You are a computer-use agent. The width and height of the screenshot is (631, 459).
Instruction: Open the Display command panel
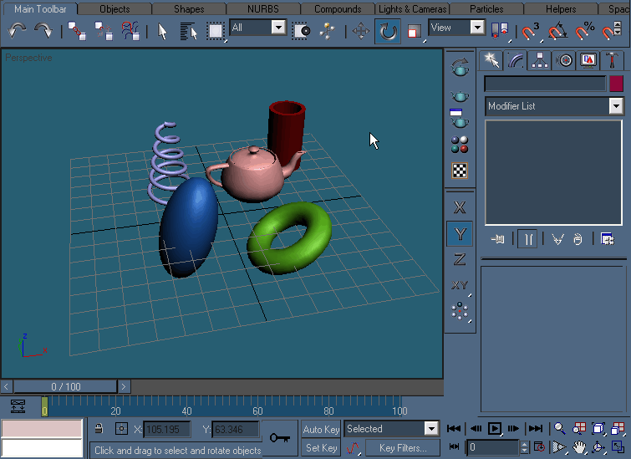[588, 60]
